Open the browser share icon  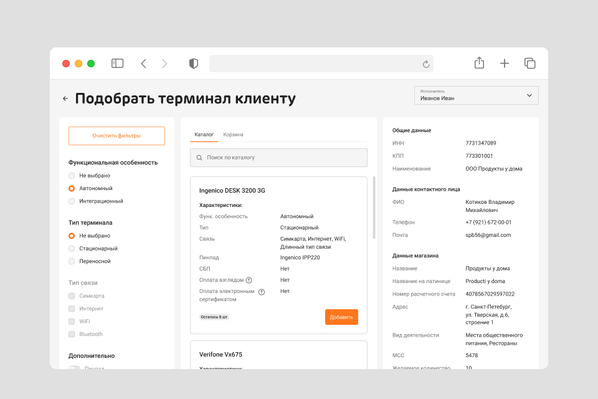[x=479, y=63]
